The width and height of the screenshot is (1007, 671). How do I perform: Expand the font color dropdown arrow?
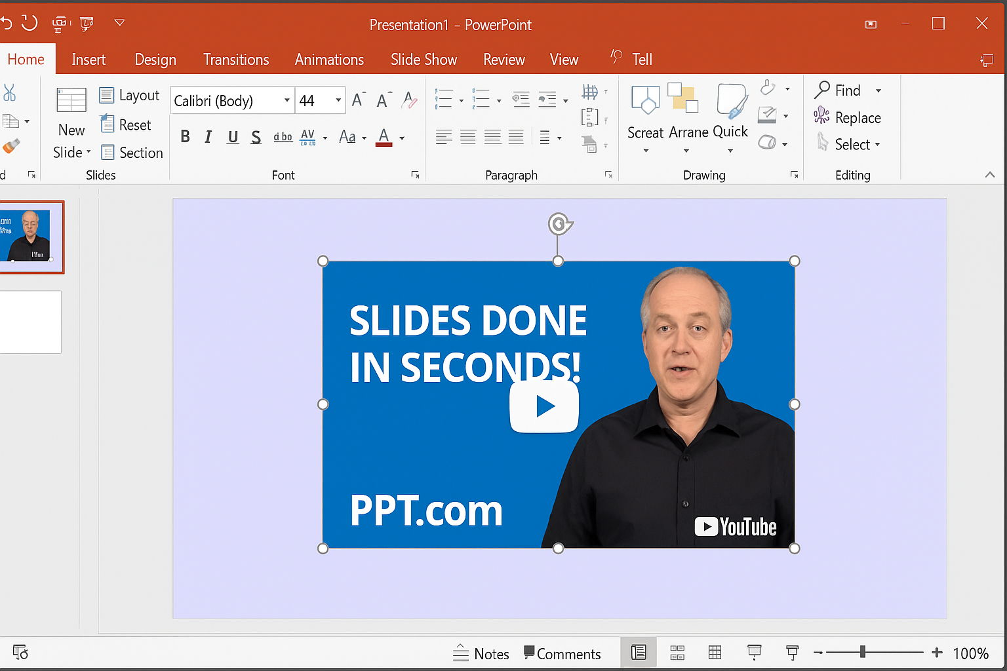[402, 138]
